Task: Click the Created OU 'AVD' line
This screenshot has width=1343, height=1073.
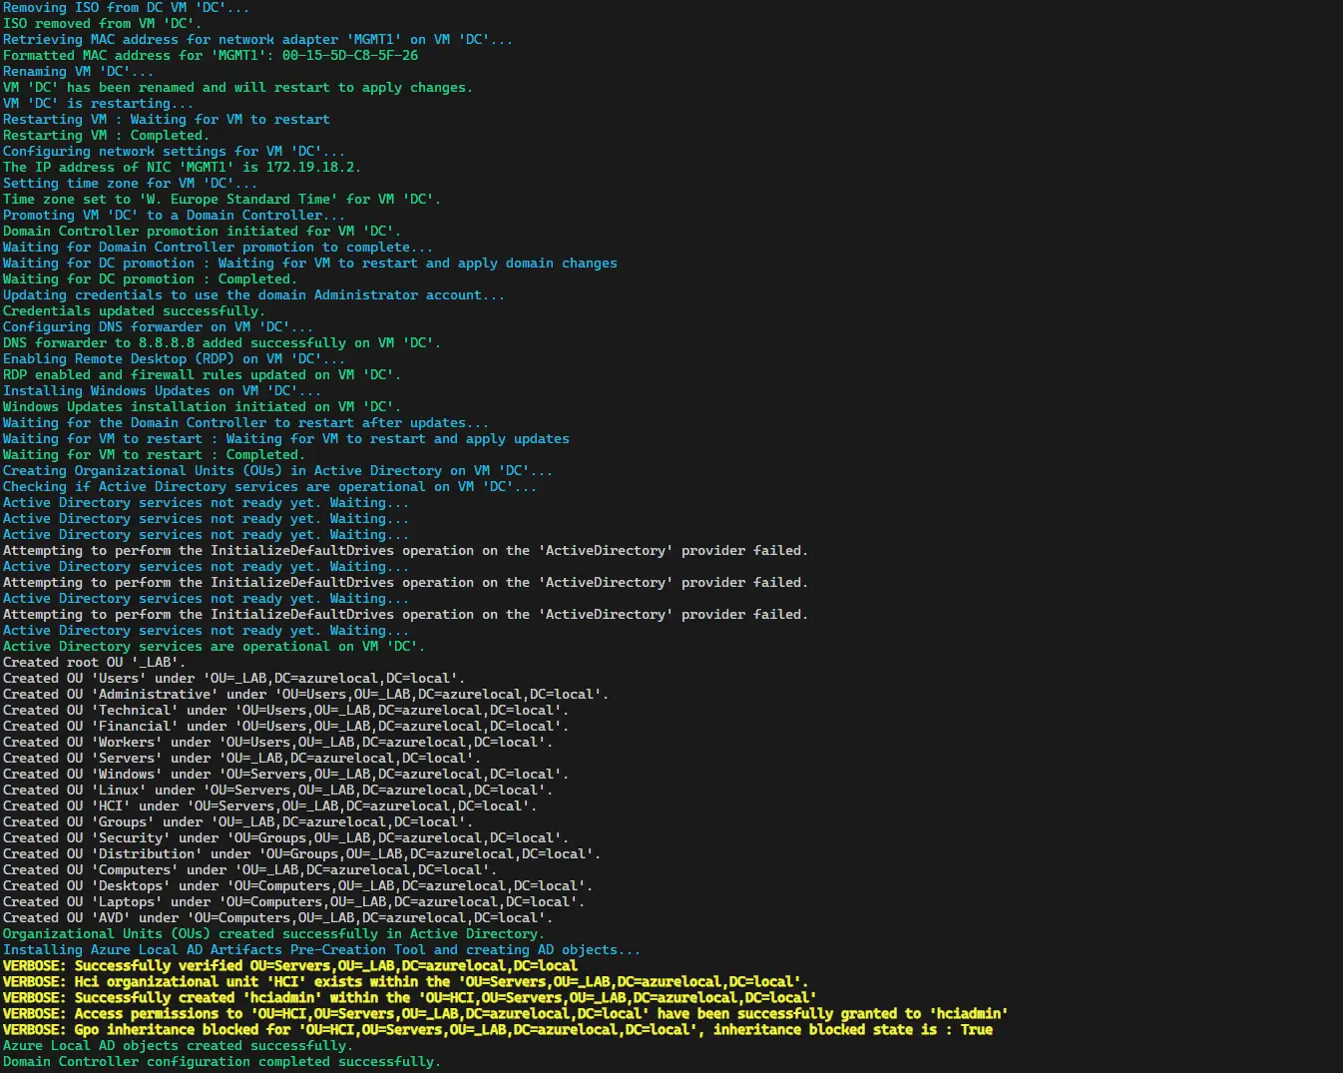Action: pos(277,918)
